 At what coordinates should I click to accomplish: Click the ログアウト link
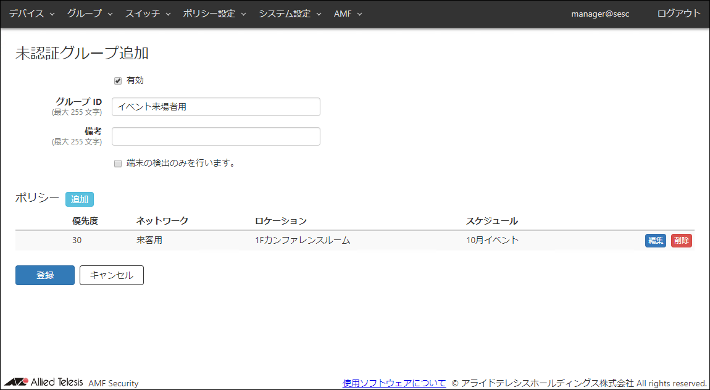[x=679, y=14]
